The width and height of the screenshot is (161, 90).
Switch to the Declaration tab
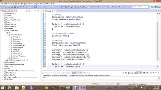66,73
